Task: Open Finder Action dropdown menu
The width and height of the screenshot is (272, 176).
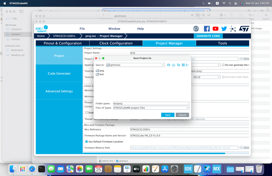Action: pyautogui.click(x=251, y=15)
